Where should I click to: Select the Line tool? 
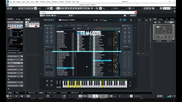point(84,8)
